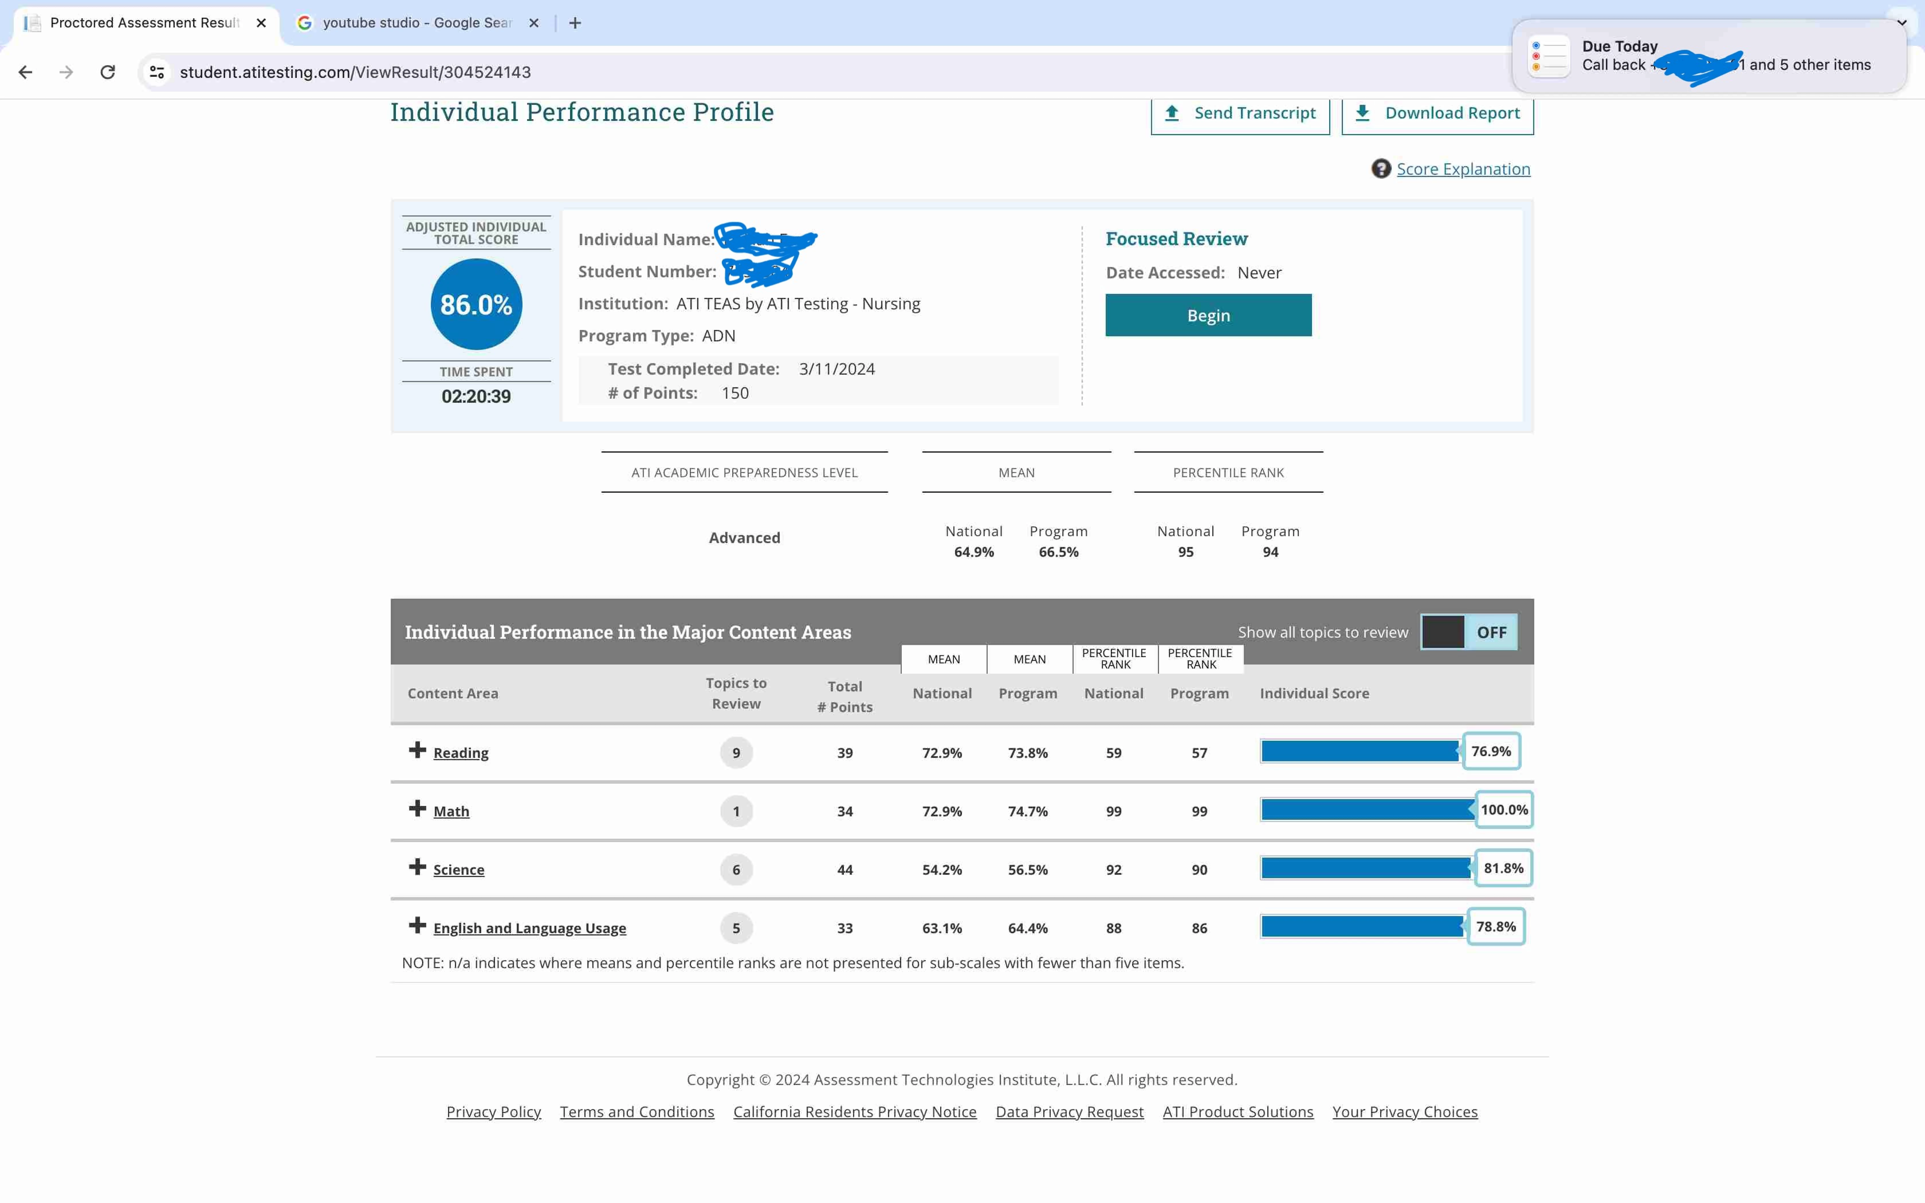Viewport: 1925px width, 1203px height.
Task: Switch to the youtube studio search tab
Action: [418, 23]
